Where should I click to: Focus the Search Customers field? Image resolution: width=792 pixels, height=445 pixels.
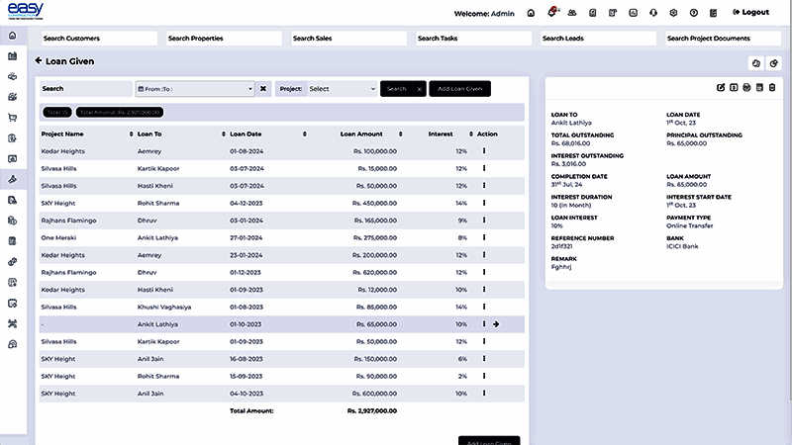(99, 39)
